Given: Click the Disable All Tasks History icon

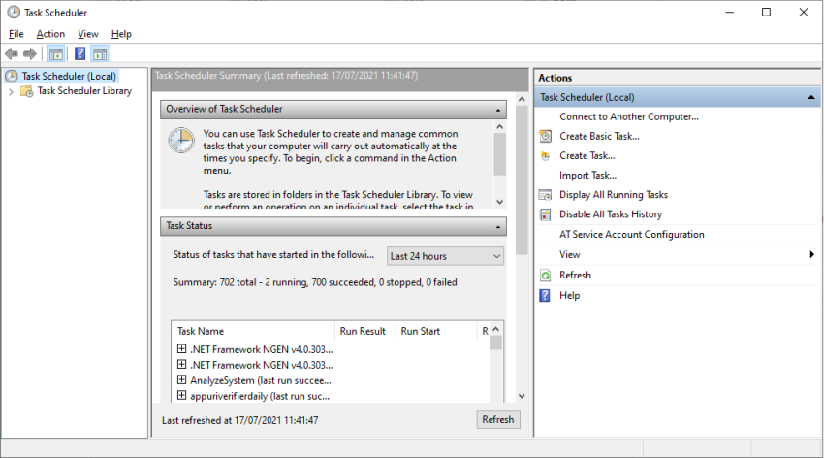Looking at the screenshot, I should pyautogui.click(x=546, y=214).
